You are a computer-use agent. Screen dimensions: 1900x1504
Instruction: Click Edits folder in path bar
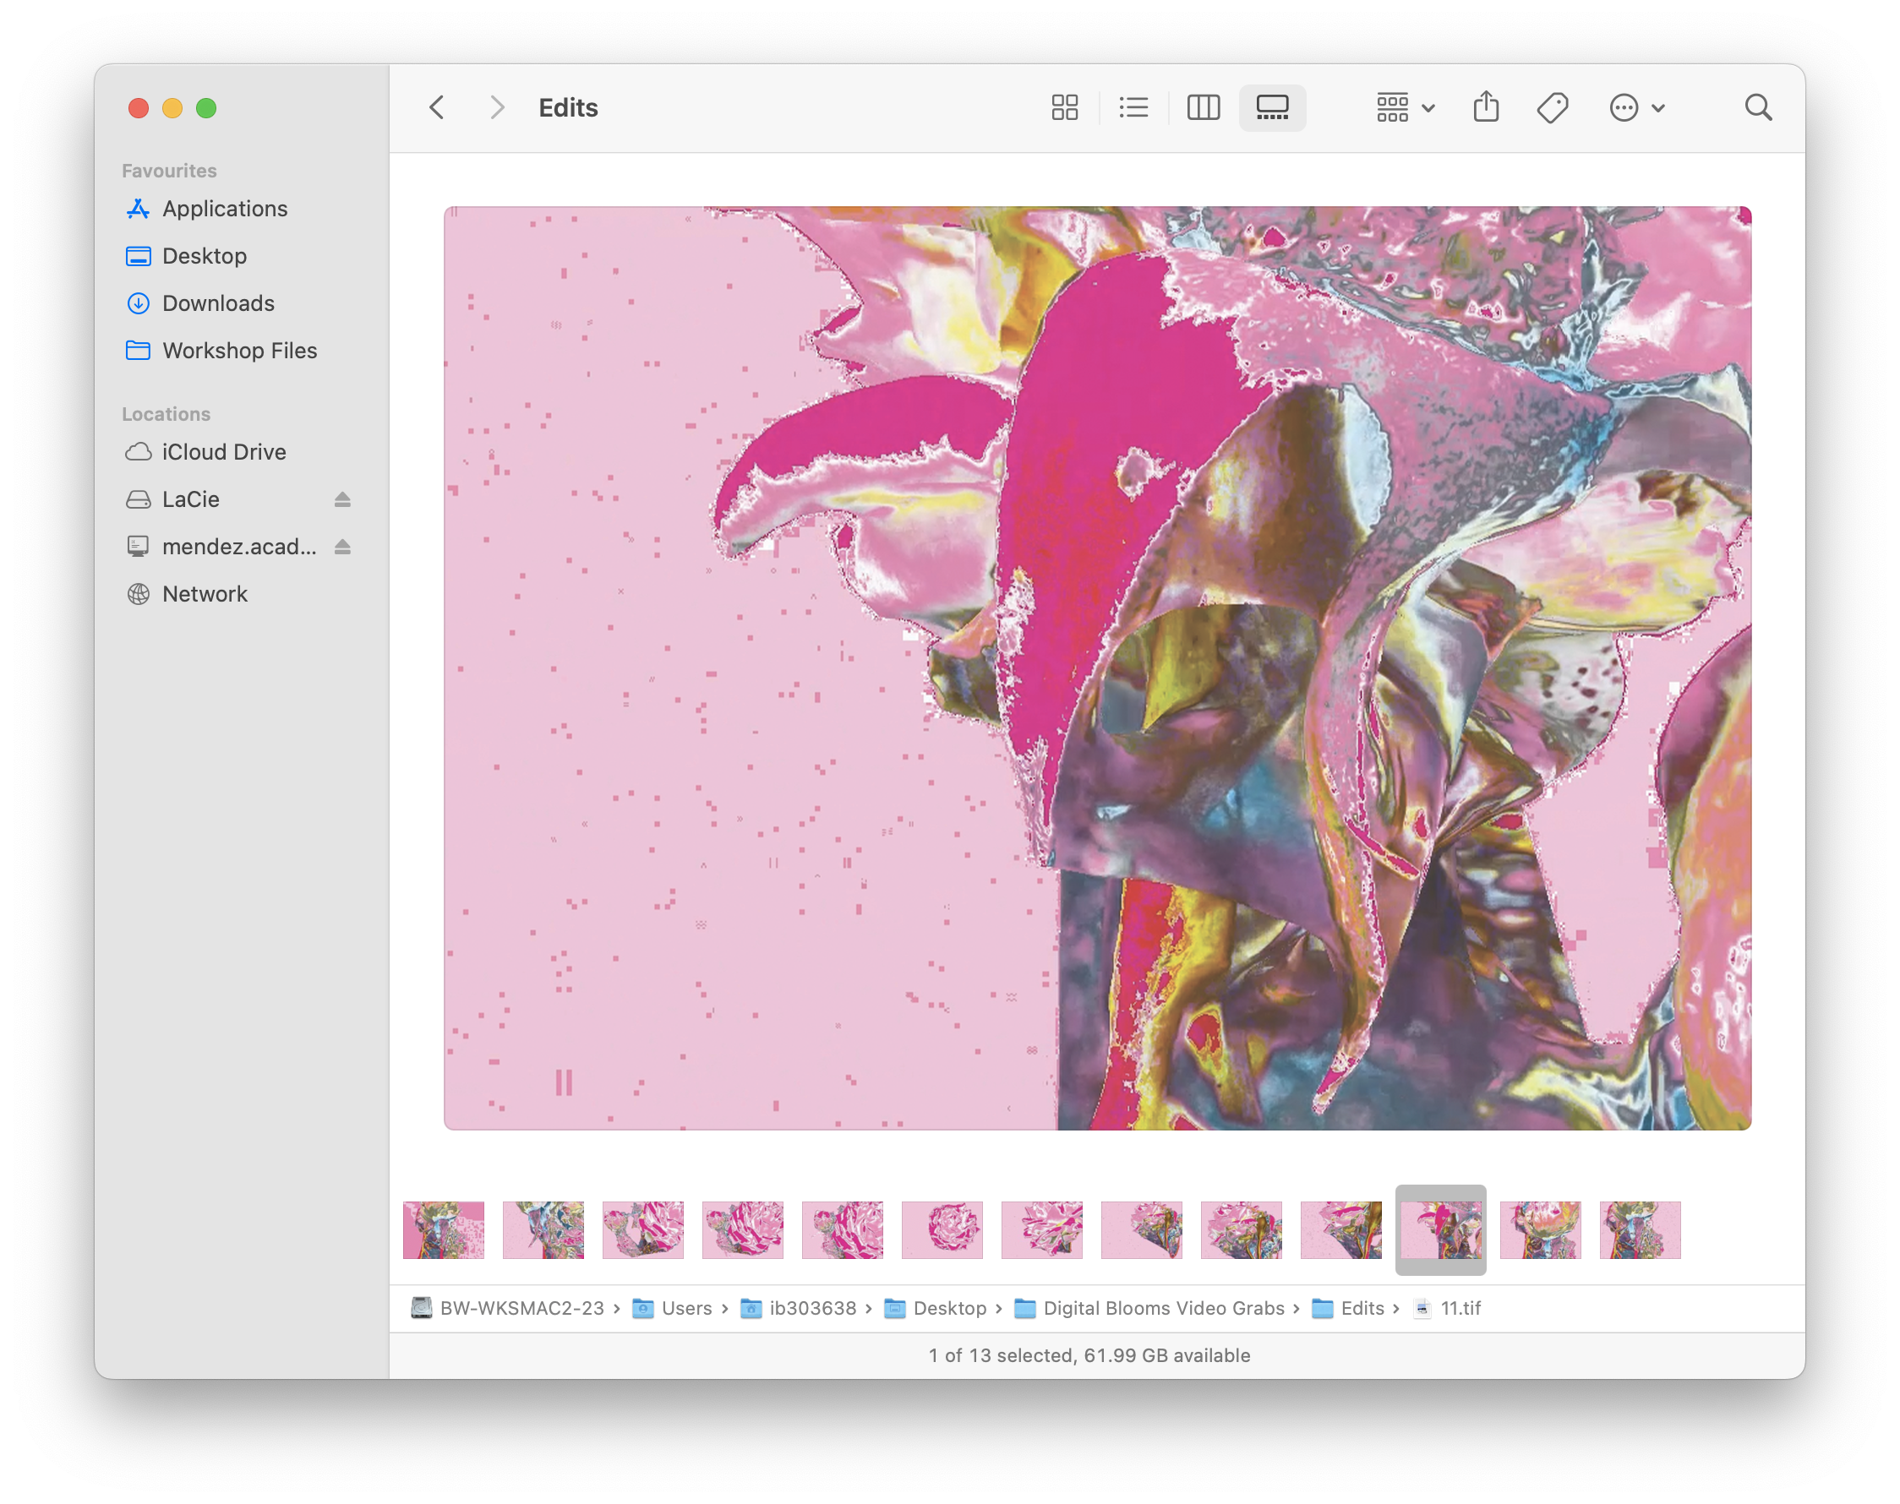coord(1349,1309)
